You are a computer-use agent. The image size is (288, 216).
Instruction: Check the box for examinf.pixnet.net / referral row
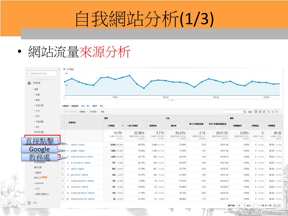point(63,199)
